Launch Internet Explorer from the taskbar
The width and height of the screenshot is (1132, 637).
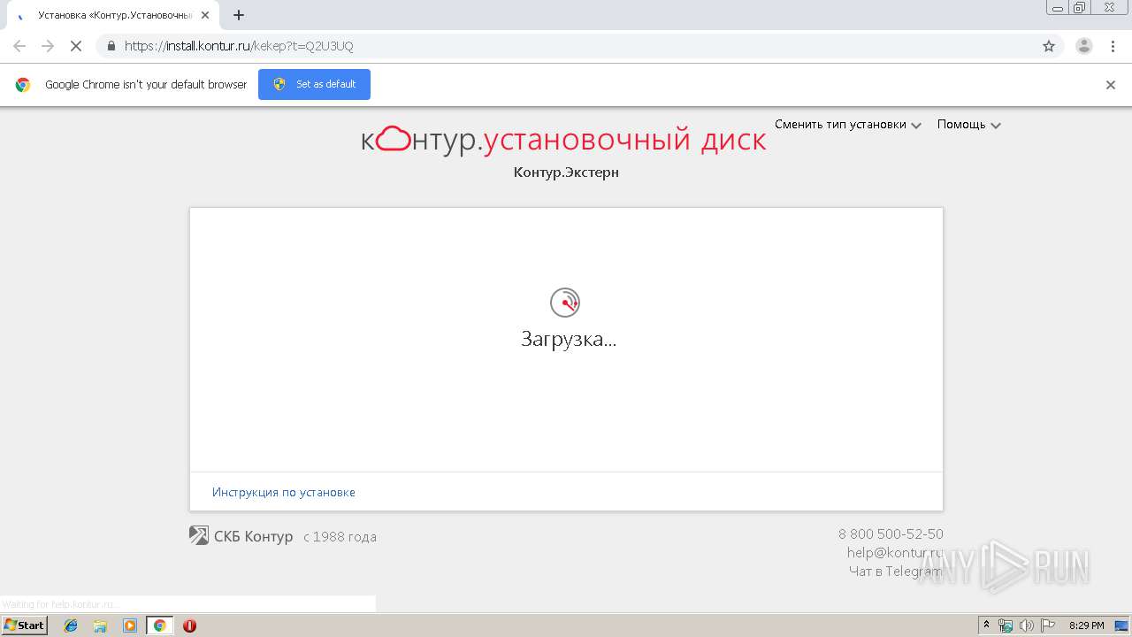click(71, 625)
